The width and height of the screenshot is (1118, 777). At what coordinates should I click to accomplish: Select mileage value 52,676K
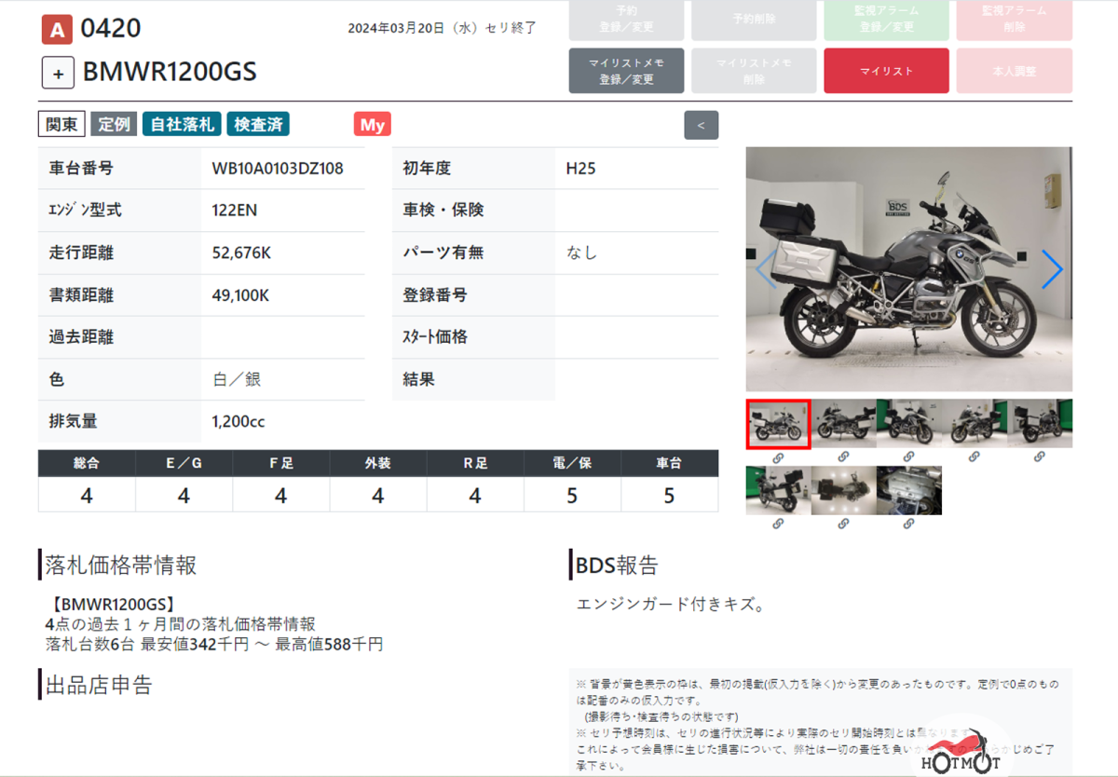pos(241,252)
